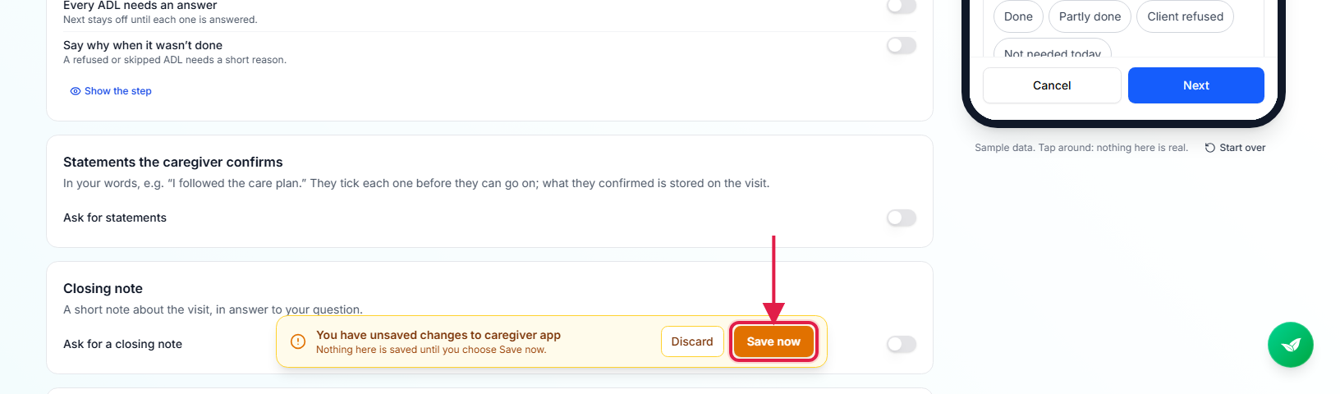The height and width of the screenshot is (394, 1340).
Task: Enable Say why when it wasn't done
Action: [902, 45]
